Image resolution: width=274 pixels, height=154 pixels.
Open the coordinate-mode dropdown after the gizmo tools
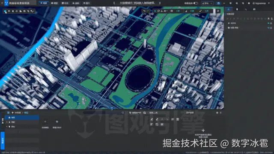tap(166, 11)
